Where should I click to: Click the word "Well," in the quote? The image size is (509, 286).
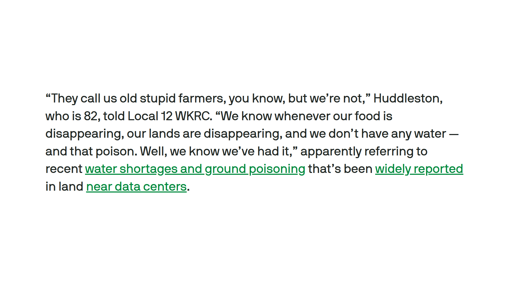pos(153,151)
